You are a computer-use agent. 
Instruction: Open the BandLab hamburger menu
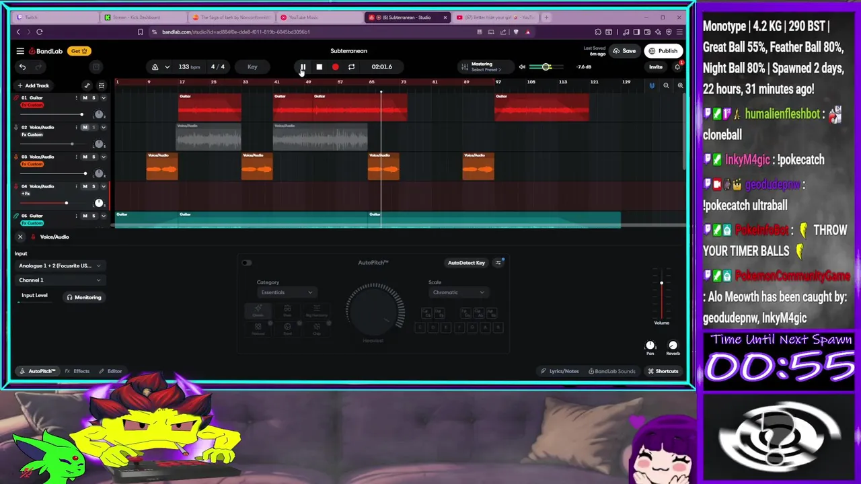[20, 51]
